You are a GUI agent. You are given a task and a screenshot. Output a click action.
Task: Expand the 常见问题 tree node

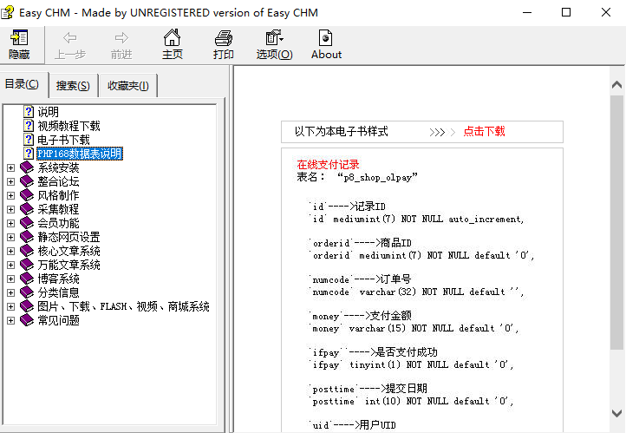[x=10, y=320]
